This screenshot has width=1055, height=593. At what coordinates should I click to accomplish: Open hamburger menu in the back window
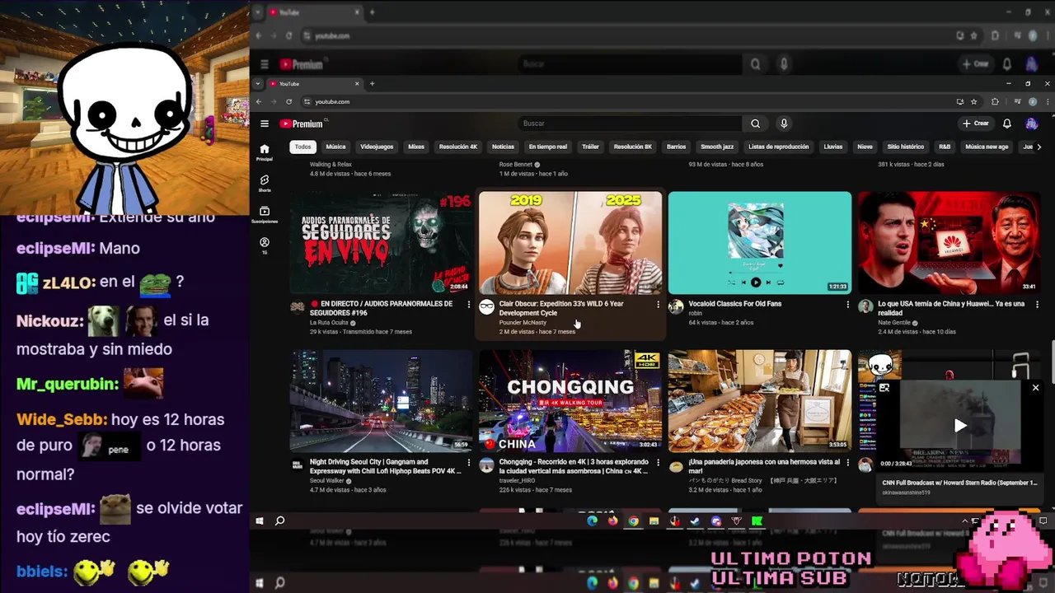click(265, 63)
